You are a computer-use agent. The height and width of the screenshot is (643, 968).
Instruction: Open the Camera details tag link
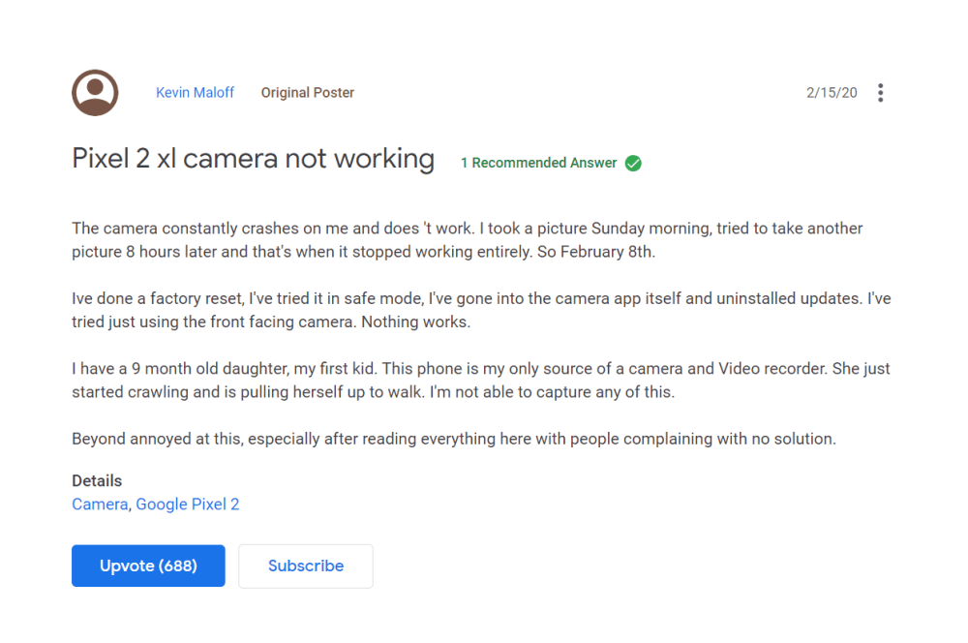tap(100, 505)
